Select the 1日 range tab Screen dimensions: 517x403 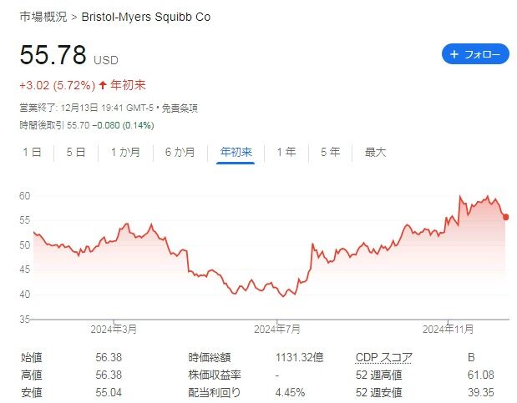point(32,152)
